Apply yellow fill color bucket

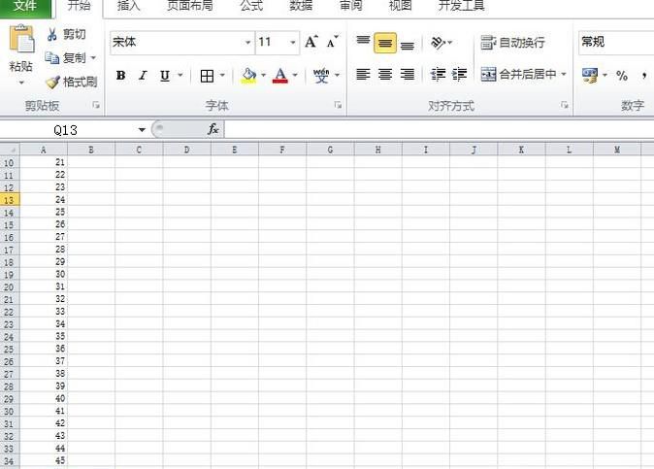(248, 76)
